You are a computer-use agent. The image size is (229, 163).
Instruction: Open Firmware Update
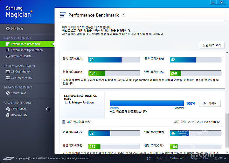tap(21, 56)
